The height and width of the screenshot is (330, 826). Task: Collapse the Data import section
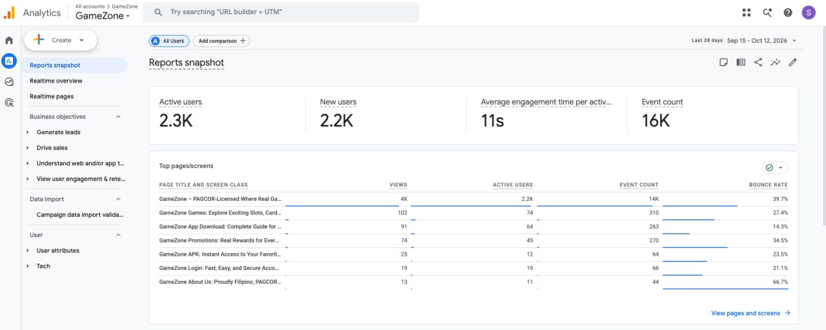click(x=118, y=200)
